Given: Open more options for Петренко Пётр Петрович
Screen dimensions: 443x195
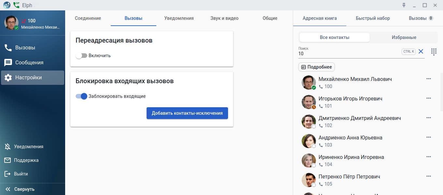Looking at the screenshot, I should pyautogui.click(x=429, y=176).
